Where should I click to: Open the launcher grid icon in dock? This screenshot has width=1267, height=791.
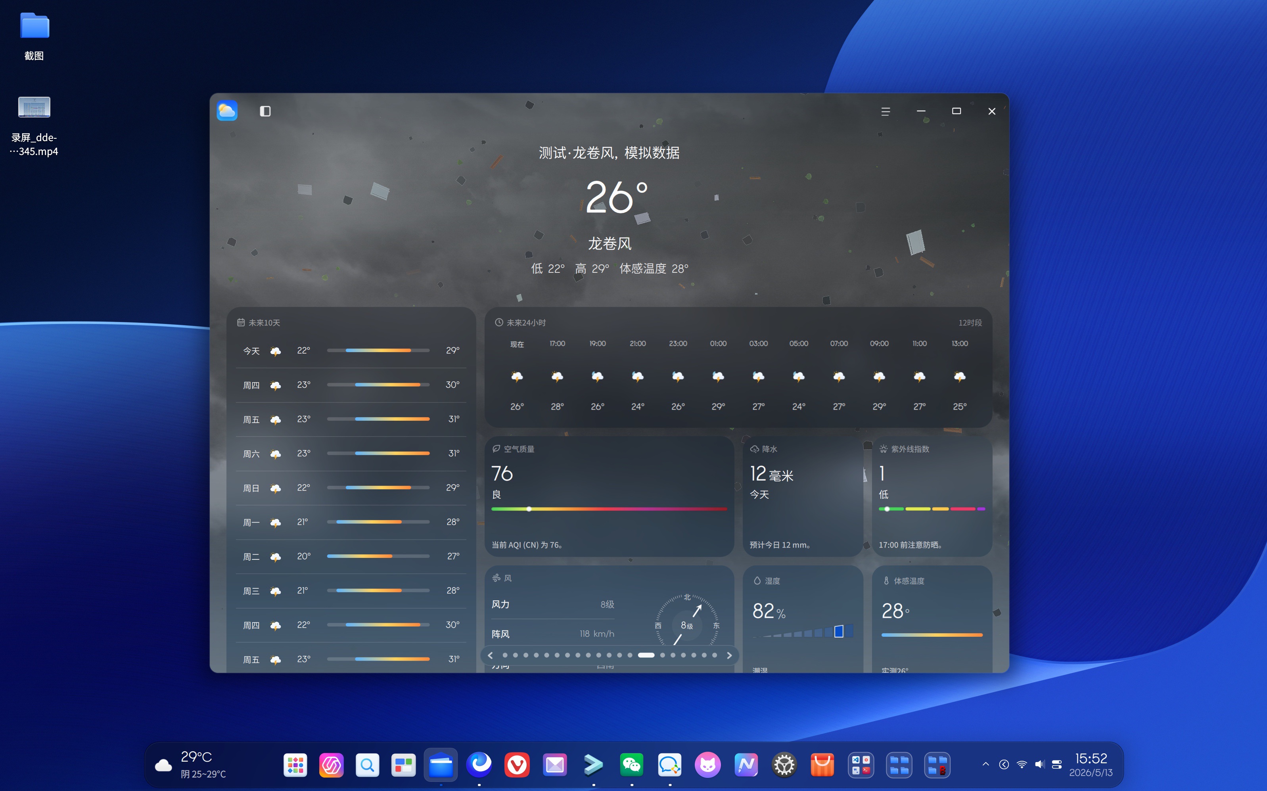(x=295, y=765)
